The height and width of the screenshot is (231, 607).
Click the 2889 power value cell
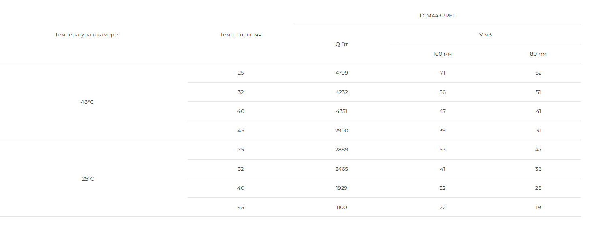point(342,150)
